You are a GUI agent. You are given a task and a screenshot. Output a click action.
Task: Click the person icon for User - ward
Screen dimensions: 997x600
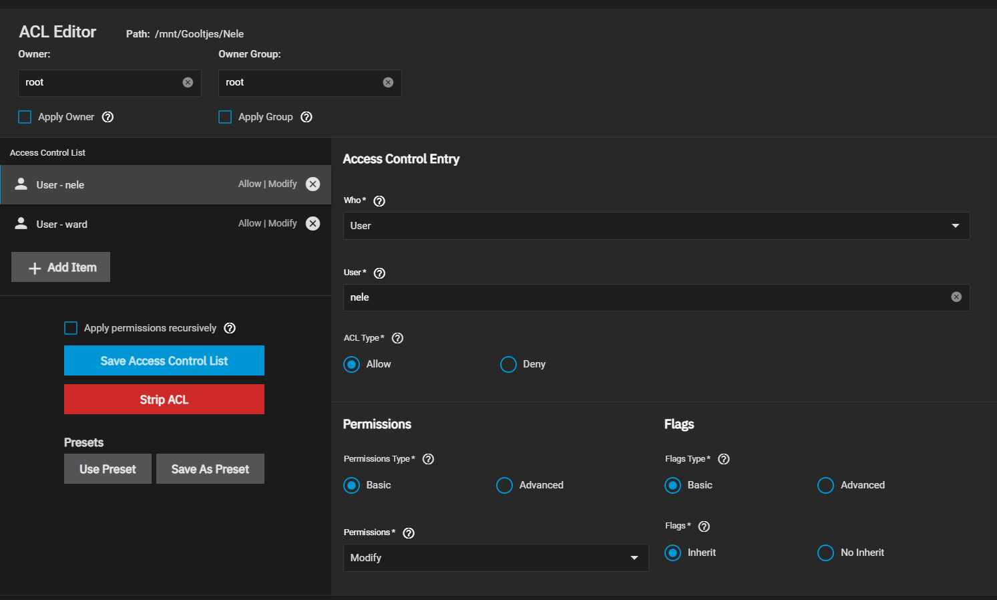pos(21,223)
